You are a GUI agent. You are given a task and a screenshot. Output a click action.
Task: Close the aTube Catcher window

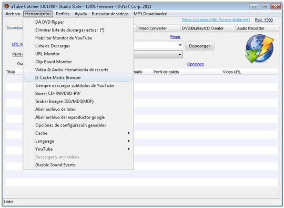[x=276, y=7]
